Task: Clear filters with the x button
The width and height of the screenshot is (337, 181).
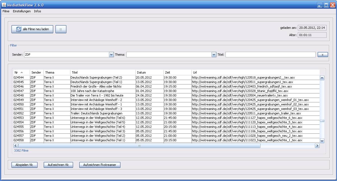Action: point(323,55)
